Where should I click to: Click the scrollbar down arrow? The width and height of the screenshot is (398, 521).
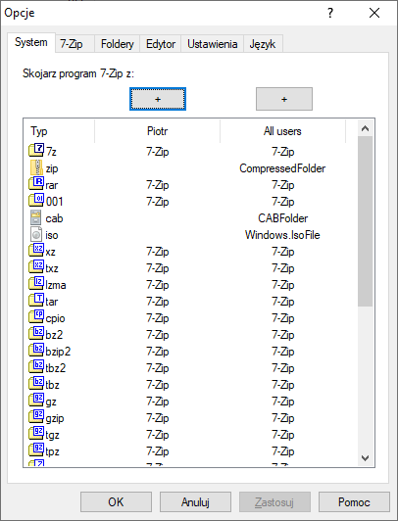pyautogui.click(x=365, y=458)
